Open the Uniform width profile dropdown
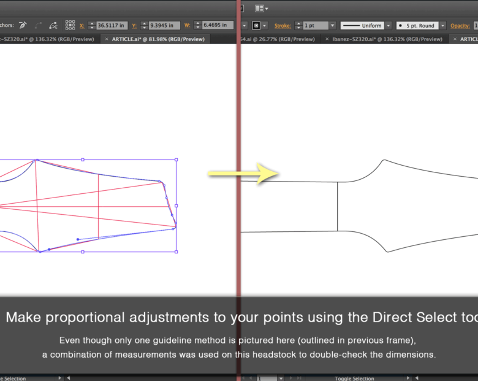 pyautogui.click(x=389, y=26)
